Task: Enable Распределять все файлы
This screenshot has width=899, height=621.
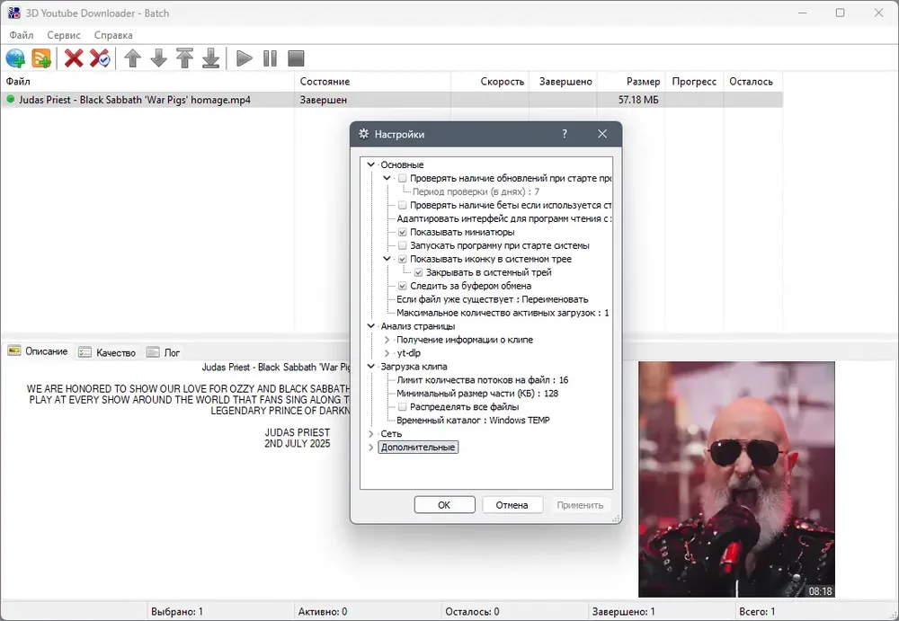Action: pyautogui.click(x=403, y=407)
